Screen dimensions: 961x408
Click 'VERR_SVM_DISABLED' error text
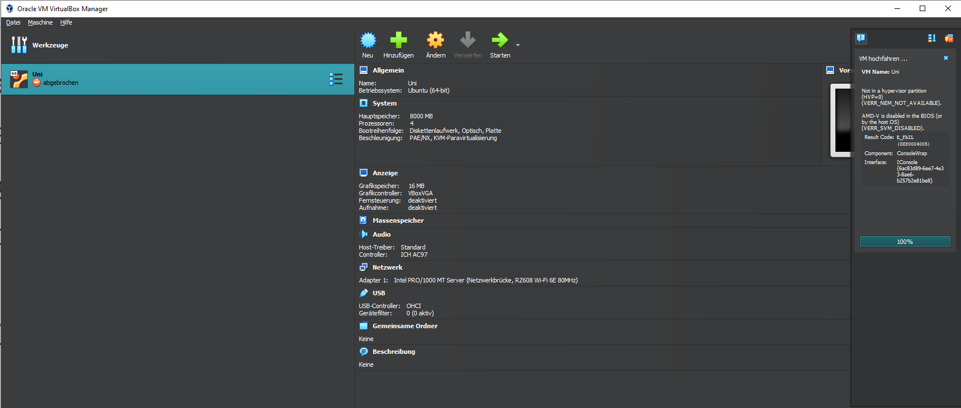[892, 128]
